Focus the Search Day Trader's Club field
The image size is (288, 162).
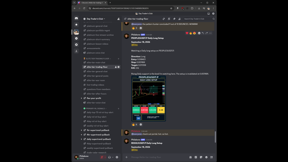coord(199,19)
